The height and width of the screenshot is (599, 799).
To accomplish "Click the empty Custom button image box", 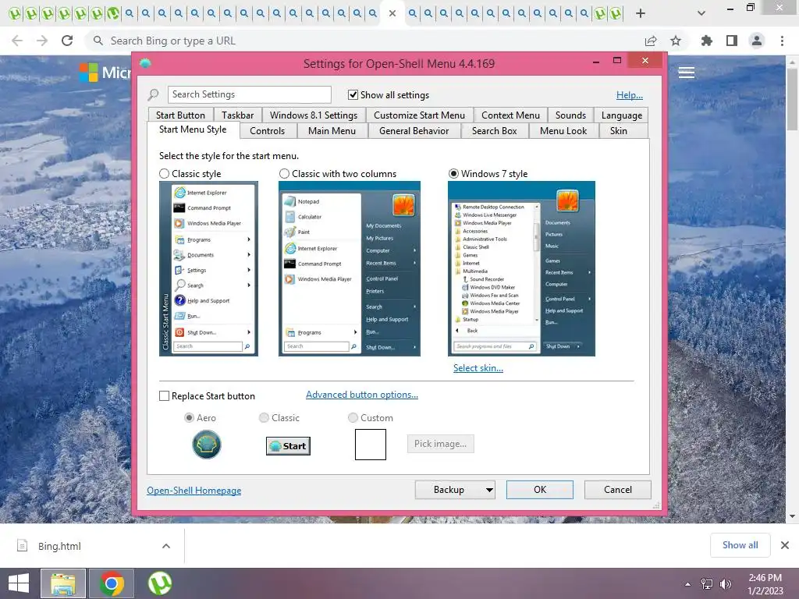I will (371, 444).
